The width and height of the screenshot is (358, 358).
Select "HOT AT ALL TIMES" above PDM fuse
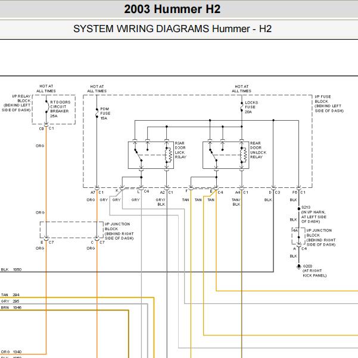point(96,89)
